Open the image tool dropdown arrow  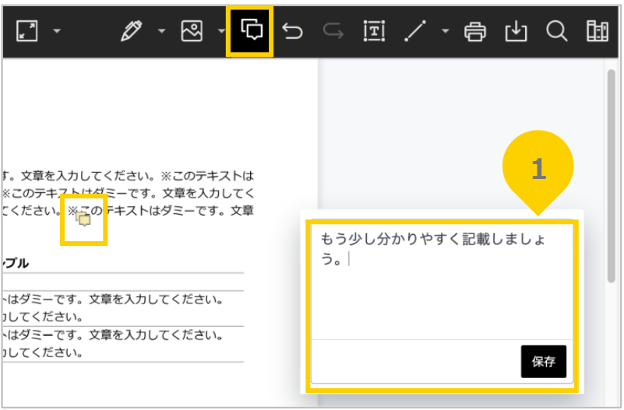[x=221, y=30]
